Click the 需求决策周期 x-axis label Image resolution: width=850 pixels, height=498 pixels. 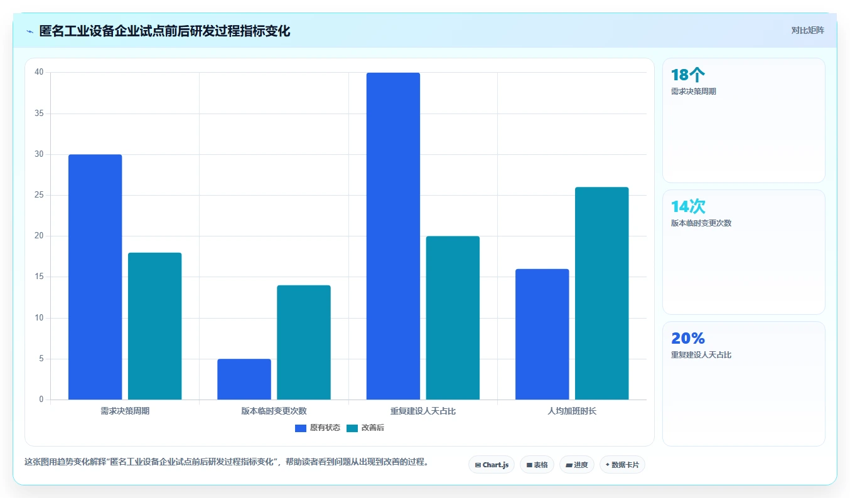(125, 411)
